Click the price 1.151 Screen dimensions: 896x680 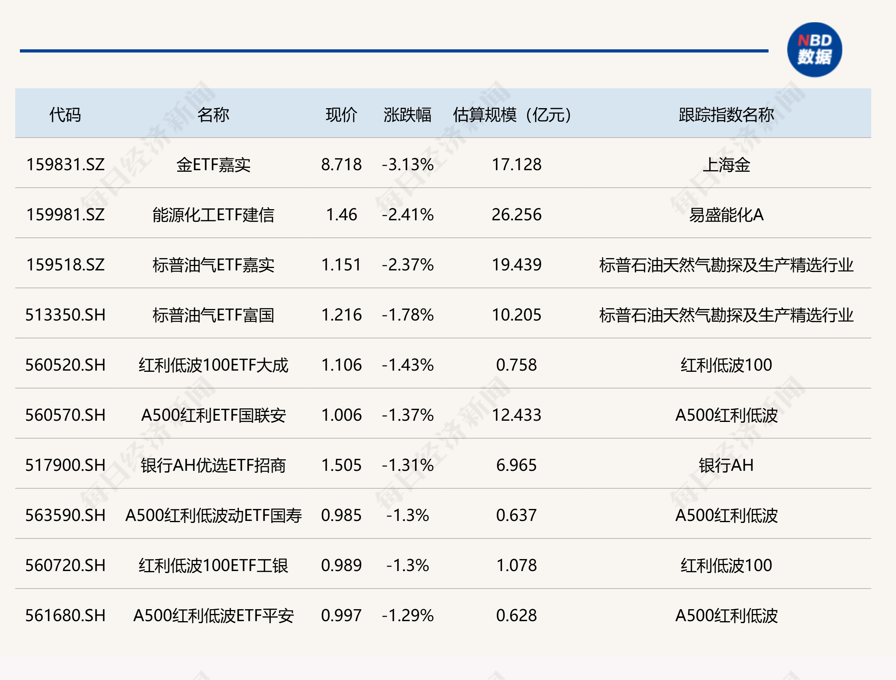[x=341, y=264]
